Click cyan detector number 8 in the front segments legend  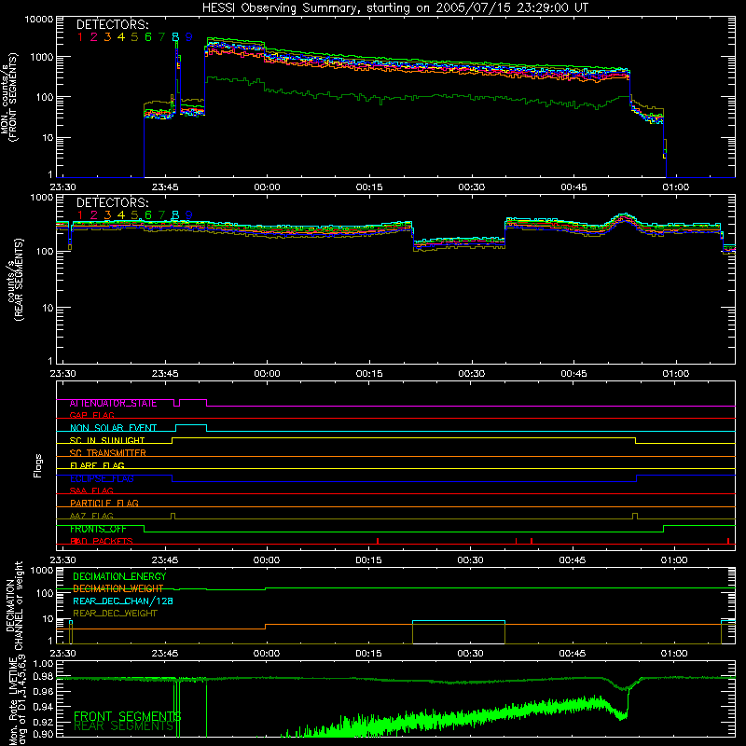175,37
